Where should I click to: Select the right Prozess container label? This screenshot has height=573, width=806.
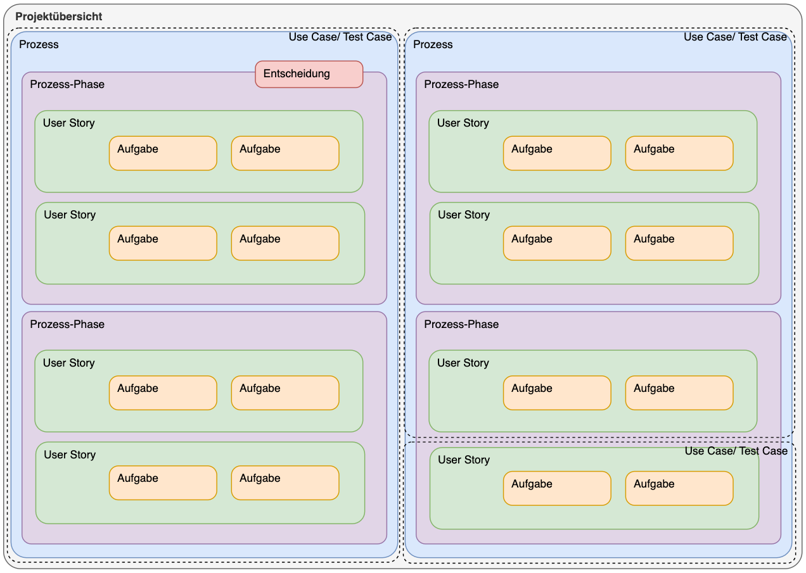[433, 44]
